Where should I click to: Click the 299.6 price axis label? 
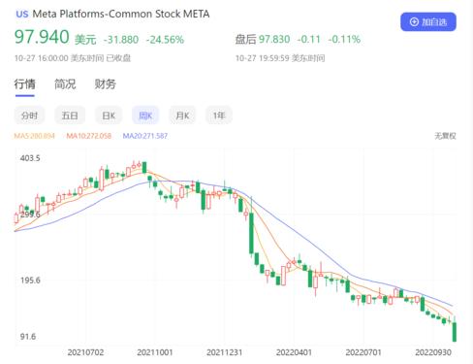pyautogui.click(x=30, y=215)
